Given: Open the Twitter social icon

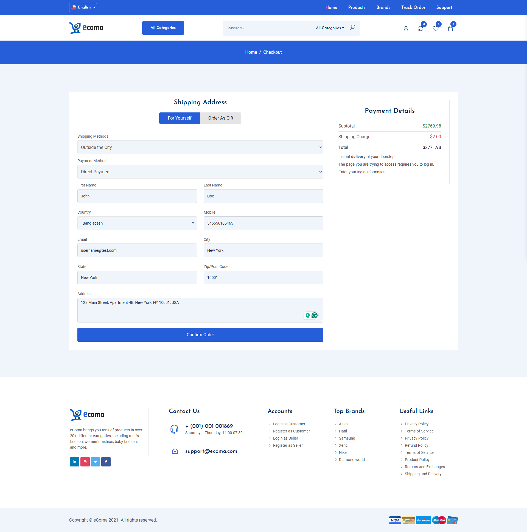Looking at the screenshot, I should [x=95, y=462].
